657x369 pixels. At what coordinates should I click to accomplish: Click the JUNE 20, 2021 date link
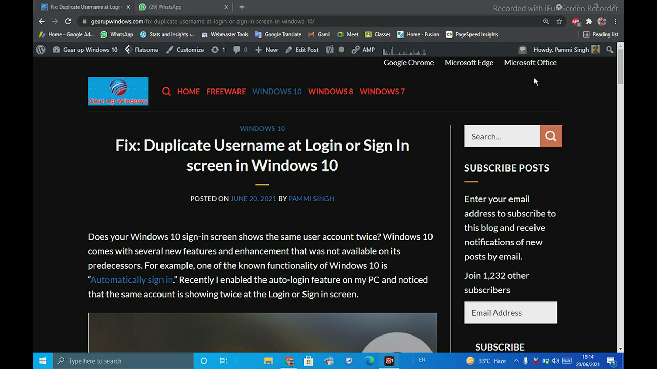pyautogui.click(x=253, y=199)
